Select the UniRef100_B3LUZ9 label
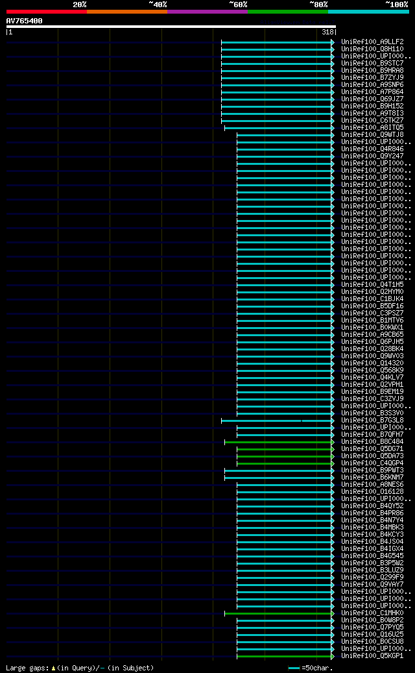The height and width of the screenshot is (673, 415). pyautogui.click(x=372, y=570)
